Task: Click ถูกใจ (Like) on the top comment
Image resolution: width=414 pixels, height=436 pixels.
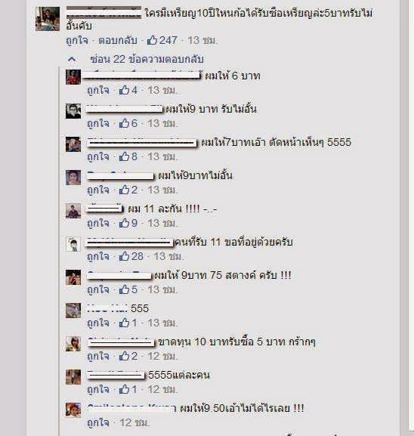Action: tap(77, 41)
